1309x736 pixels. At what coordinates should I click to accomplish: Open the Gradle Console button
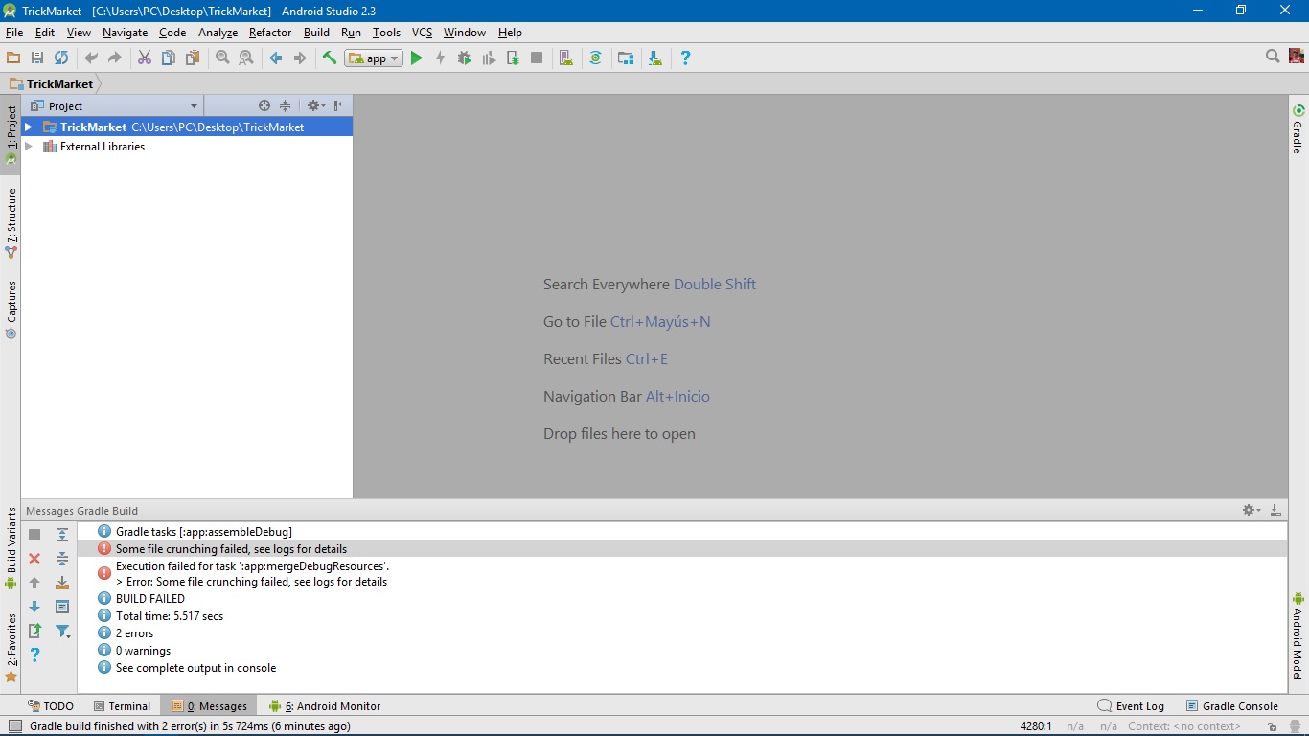[1232, 706]
